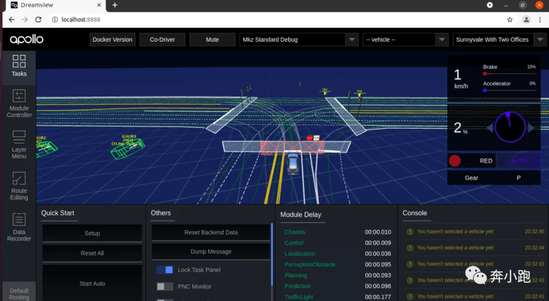View site information icon beside the URL
Screen dimensions: 549x301
coord(54,20)
